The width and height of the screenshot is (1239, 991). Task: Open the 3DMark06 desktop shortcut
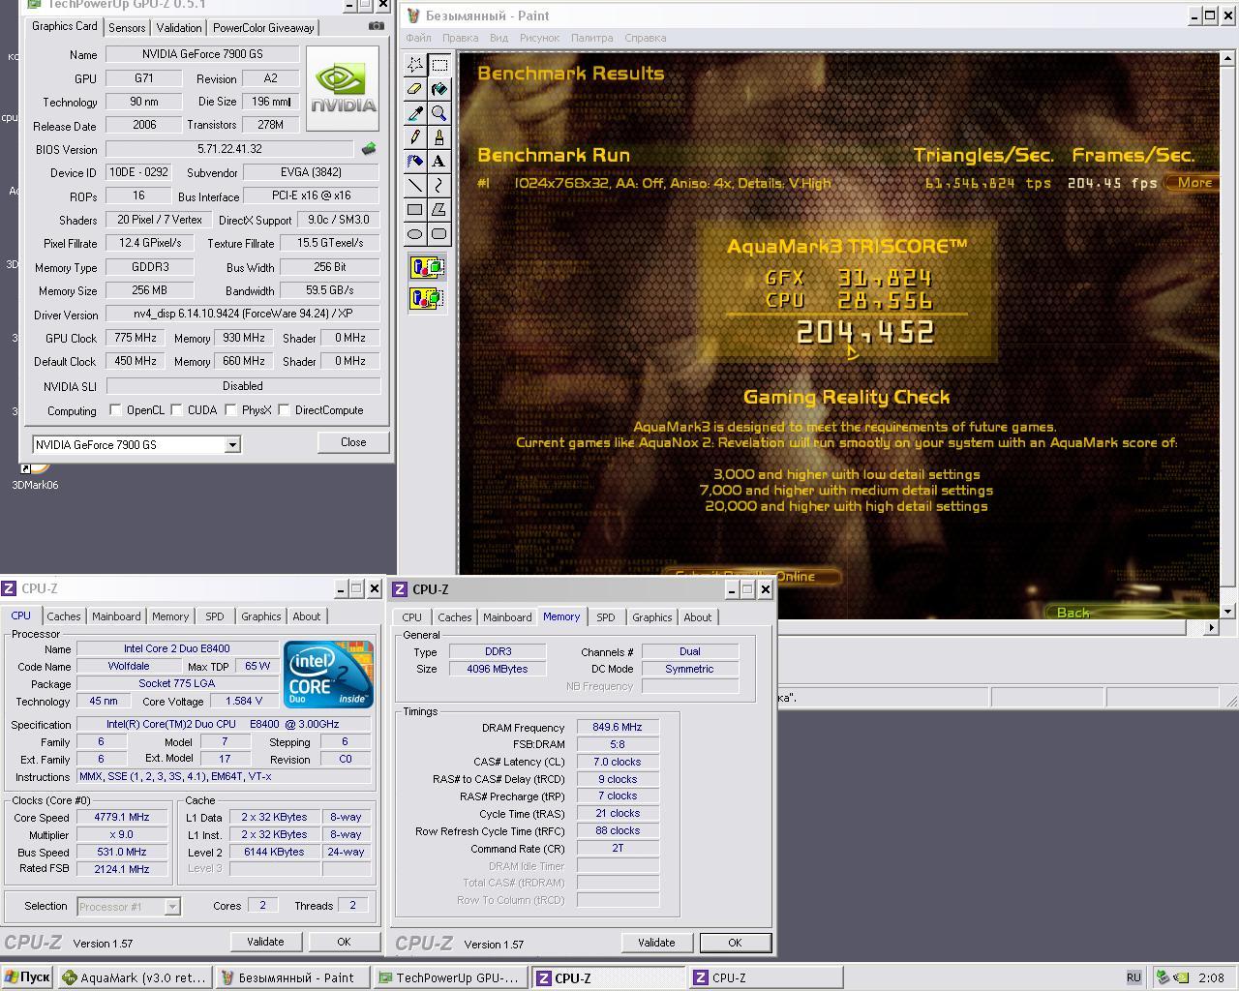[x=35, y=476]
